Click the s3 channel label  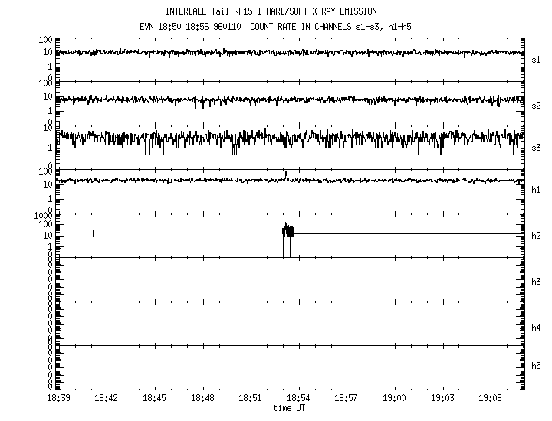[536, 148]
